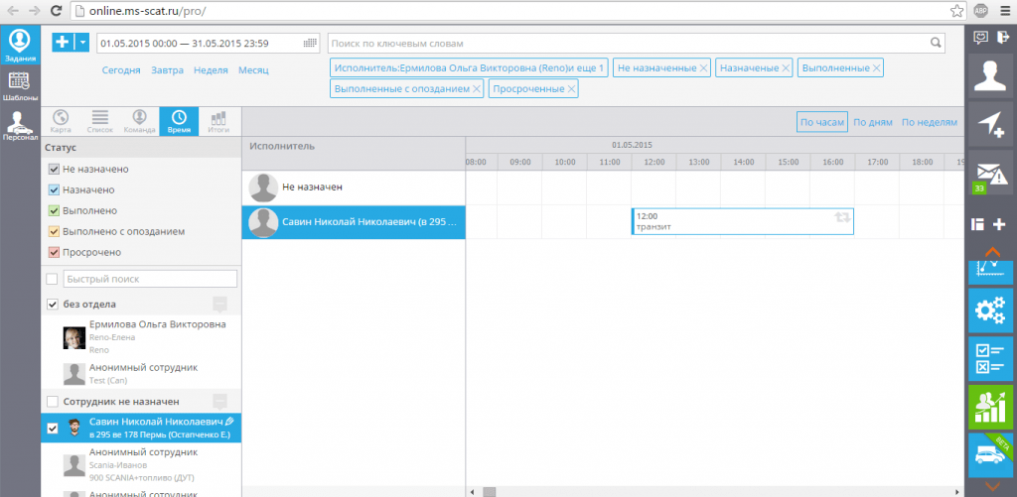Screen dimensions: 1017x497
Task: Click the search magnifier icon
Action: (936, 44)
